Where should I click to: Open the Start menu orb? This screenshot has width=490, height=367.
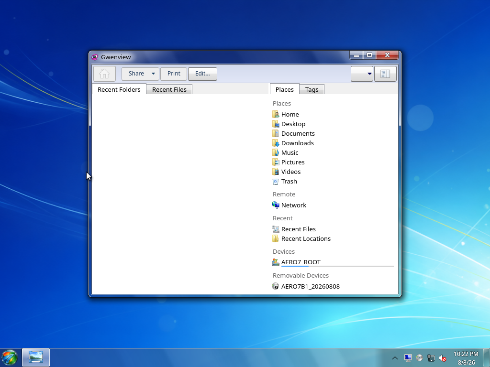10,357
